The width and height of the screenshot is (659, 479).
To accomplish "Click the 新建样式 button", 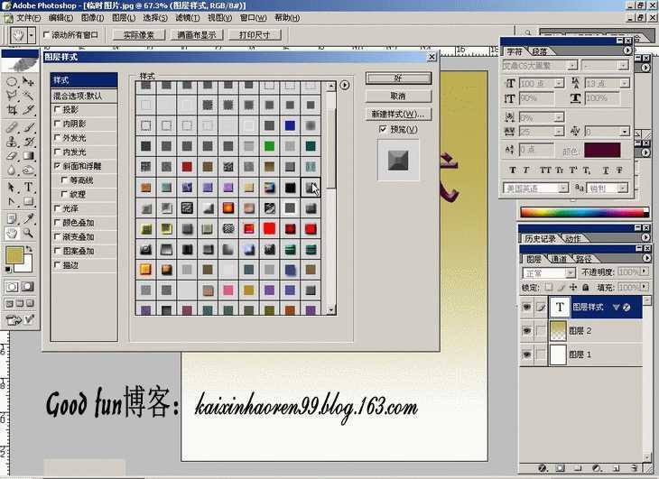I will (398, 115).
